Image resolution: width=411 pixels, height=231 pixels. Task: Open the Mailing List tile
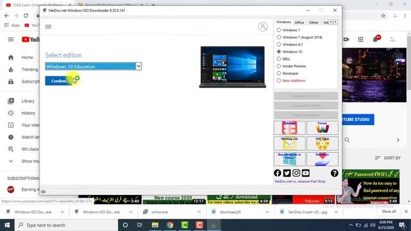click(x=290, y=143)
